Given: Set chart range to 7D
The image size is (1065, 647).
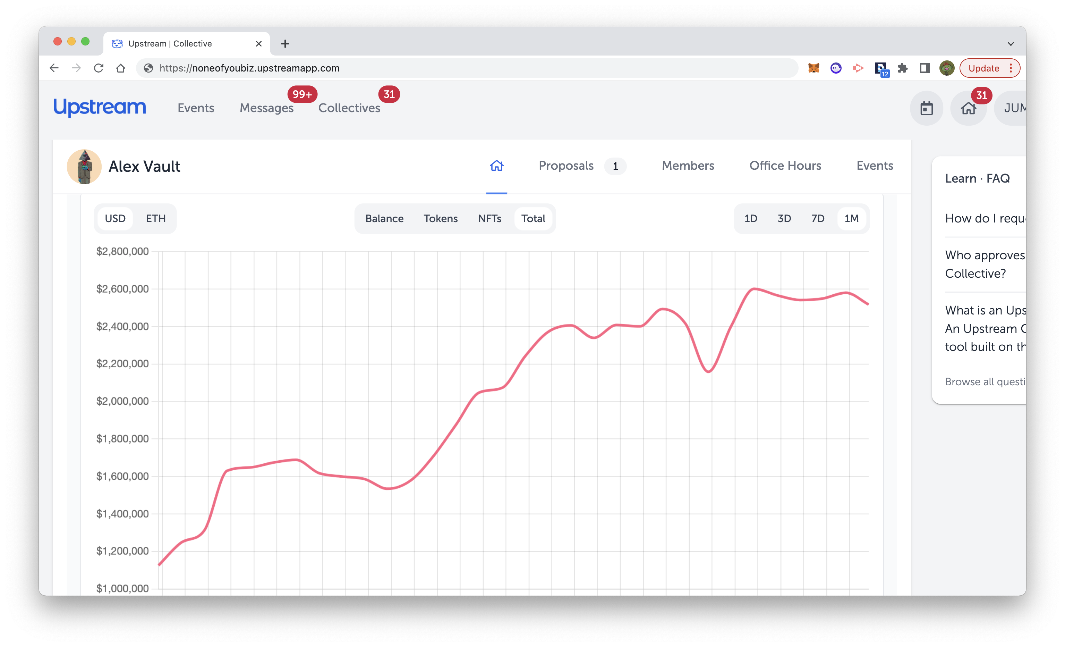Looking at the screenshot, I should coord(817,218).
